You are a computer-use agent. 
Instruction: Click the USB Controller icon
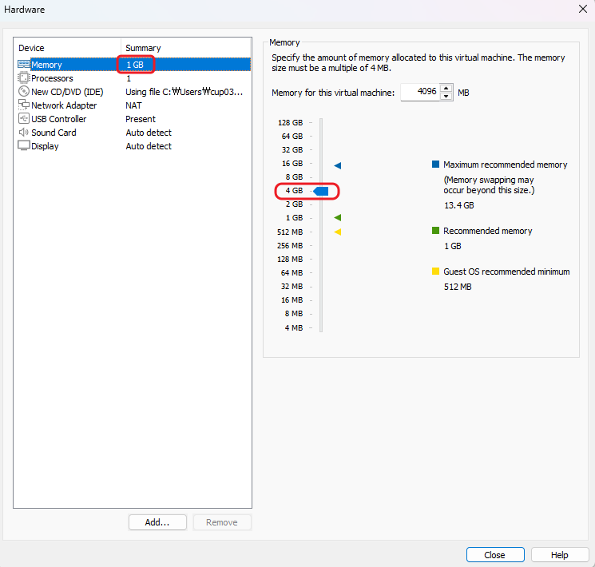click(23, 118)
